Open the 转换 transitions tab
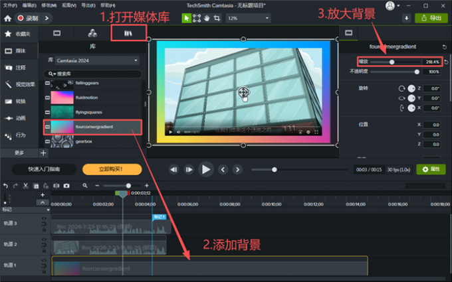 19,102
